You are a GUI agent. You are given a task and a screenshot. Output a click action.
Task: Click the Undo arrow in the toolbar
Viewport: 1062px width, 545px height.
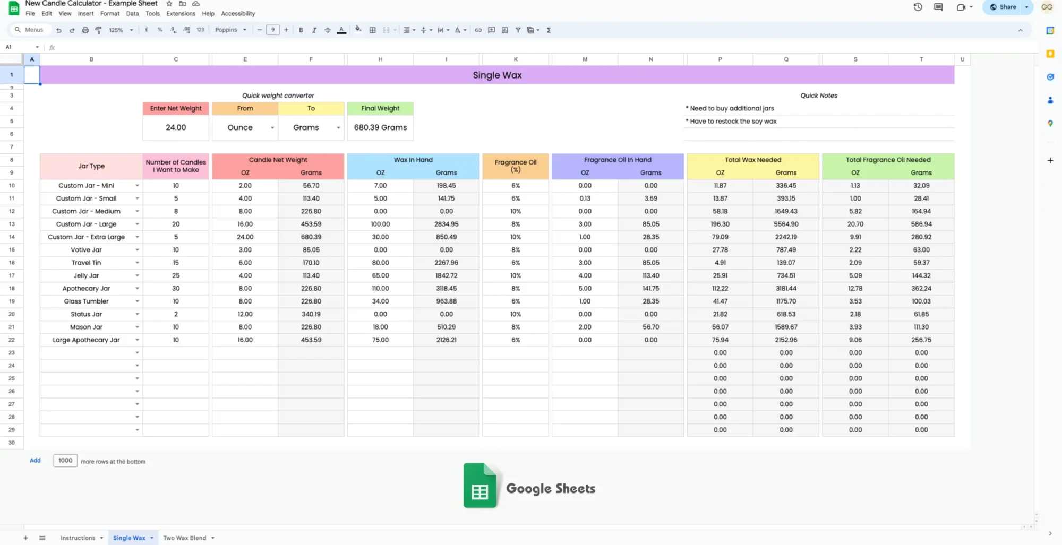[x=59, y=30]
